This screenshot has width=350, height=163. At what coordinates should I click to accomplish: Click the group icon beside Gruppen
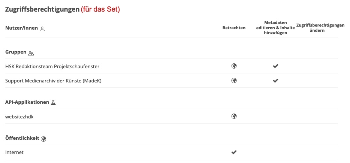pyautogui.click(x=31, y=53)
